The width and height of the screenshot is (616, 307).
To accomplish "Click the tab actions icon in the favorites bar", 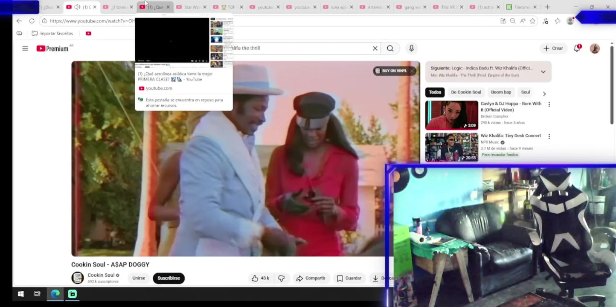I will click(19, 33).
